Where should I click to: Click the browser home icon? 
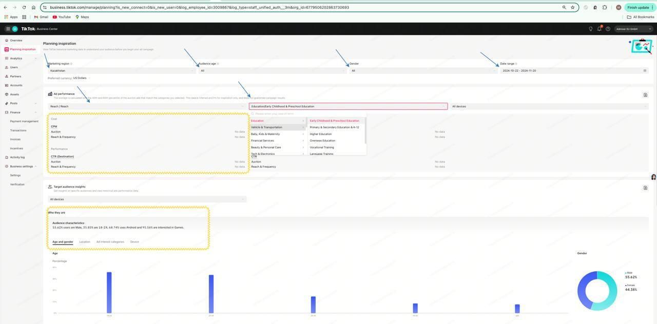click(x=33, y=7)
